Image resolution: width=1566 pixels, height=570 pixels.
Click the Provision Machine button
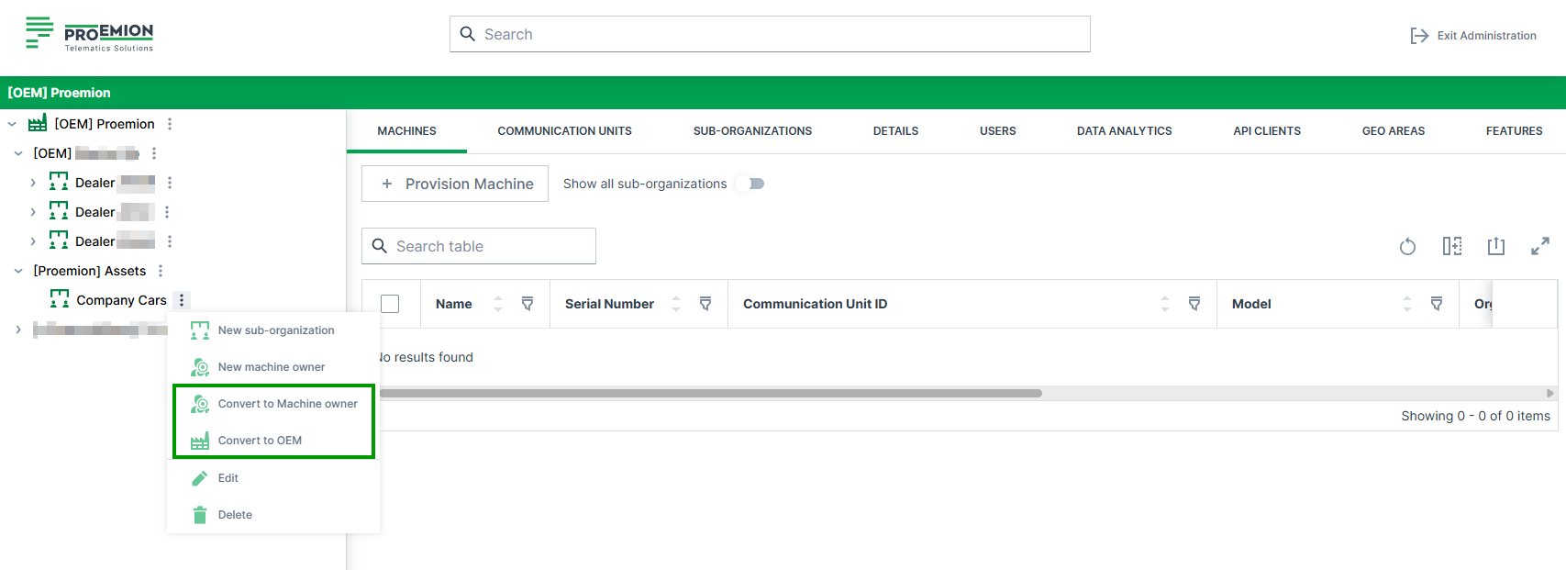(x=455, y=184)
